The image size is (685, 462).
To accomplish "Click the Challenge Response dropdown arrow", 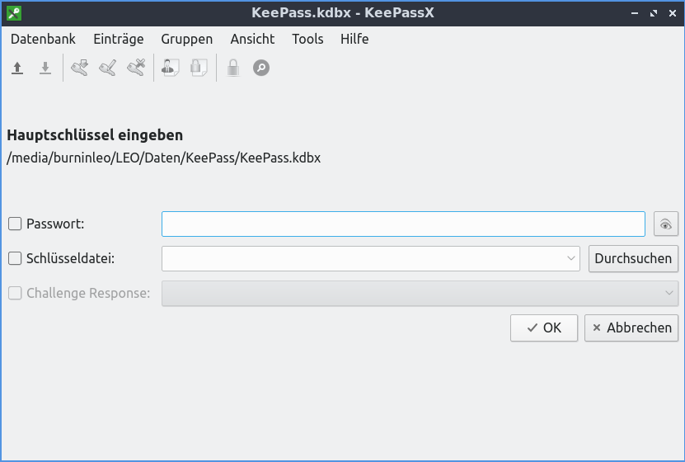I will (669, 293).
